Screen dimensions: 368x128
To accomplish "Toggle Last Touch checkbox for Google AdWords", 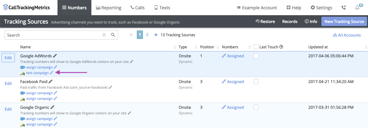I will [256, 56].
